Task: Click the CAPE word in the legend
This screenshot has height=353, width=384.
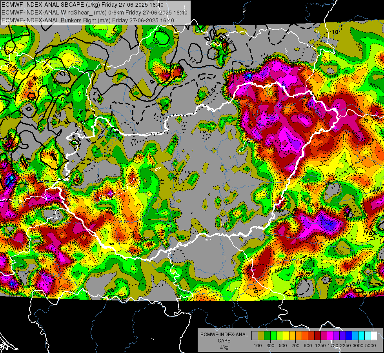Action: (x=224, y=341)
